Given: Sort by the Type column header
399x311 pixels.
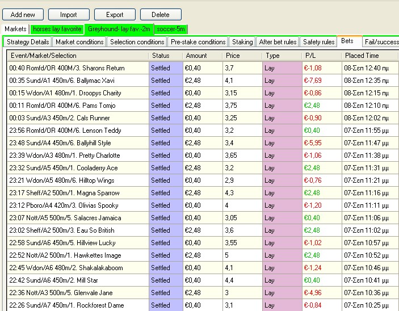Looking at the screenshot, I should click(x=282, y=56).
